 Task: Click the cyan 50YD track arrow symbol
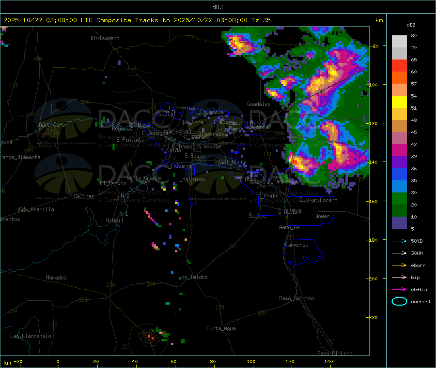pos(399,241)
